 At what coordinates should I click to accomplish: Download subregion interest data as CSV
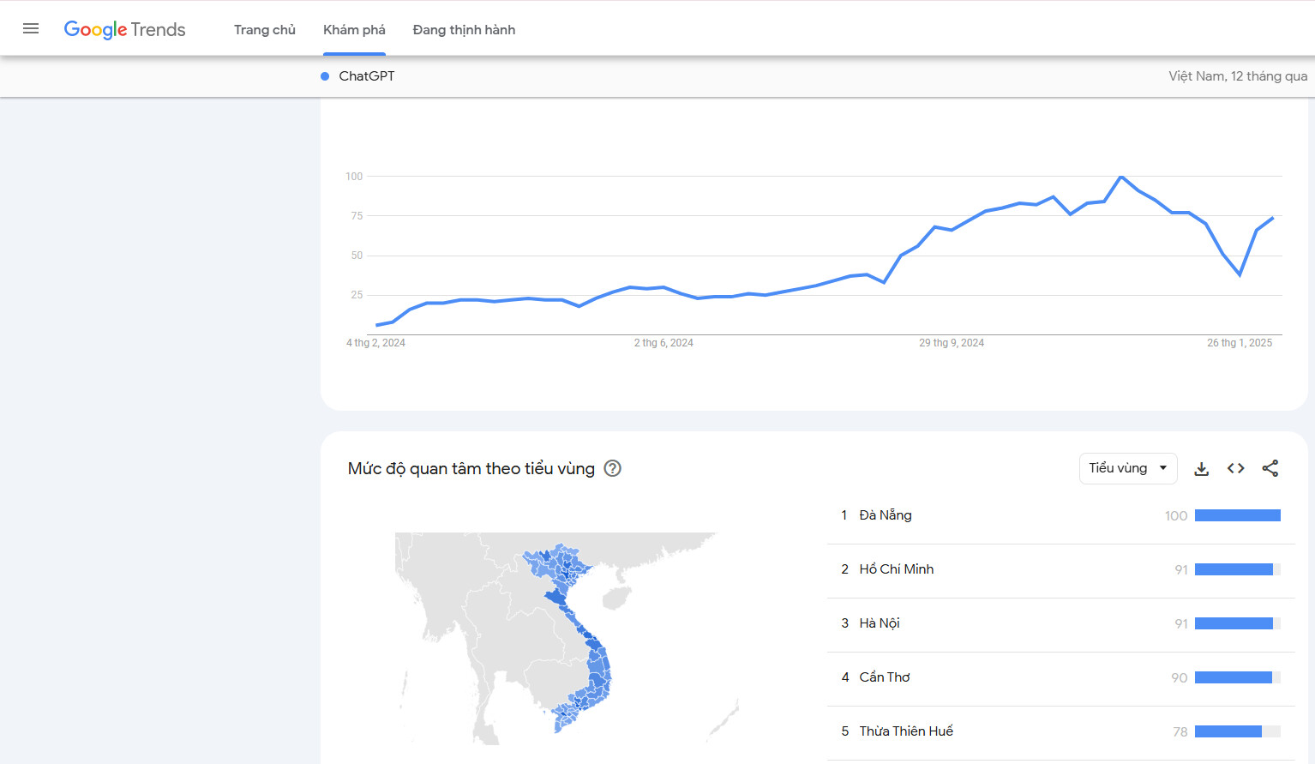tap(1201, 468)
